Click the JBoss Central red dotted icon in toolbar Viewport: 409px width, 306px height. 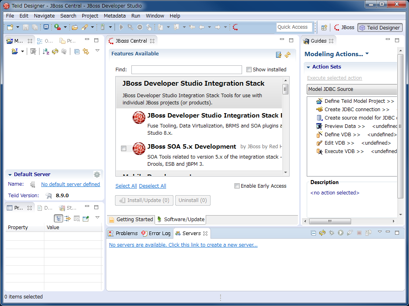click(x=235, y=27)
